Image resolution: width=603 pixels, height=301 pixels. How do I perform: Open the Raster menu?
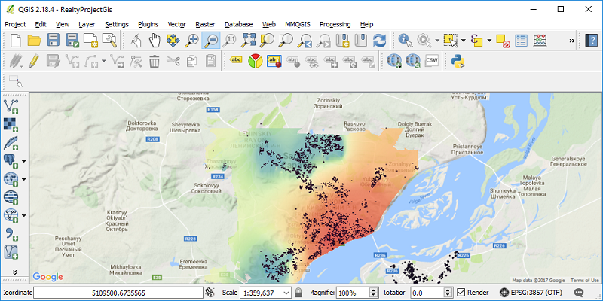point(205,24)
